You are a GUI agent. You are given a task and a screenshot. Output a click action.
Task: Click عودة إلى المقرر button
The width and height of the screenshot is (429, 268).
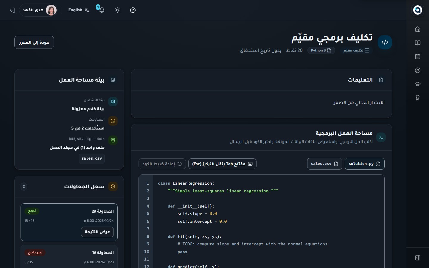tap(34, 42)
